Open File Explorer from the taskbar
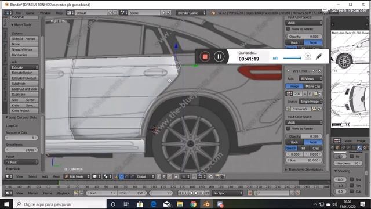The height and width of the screenshot is (209, 371). [180, 204]
